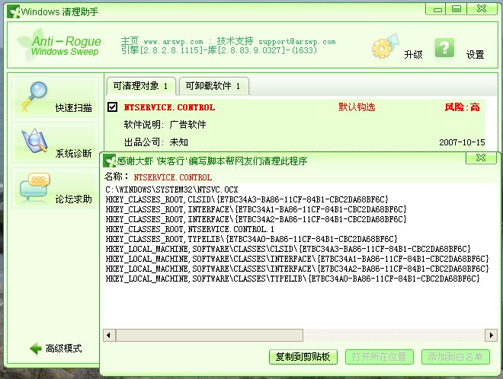503x379 pixels.
Task: Minimize the main window
Action: [x=437, y=9]
